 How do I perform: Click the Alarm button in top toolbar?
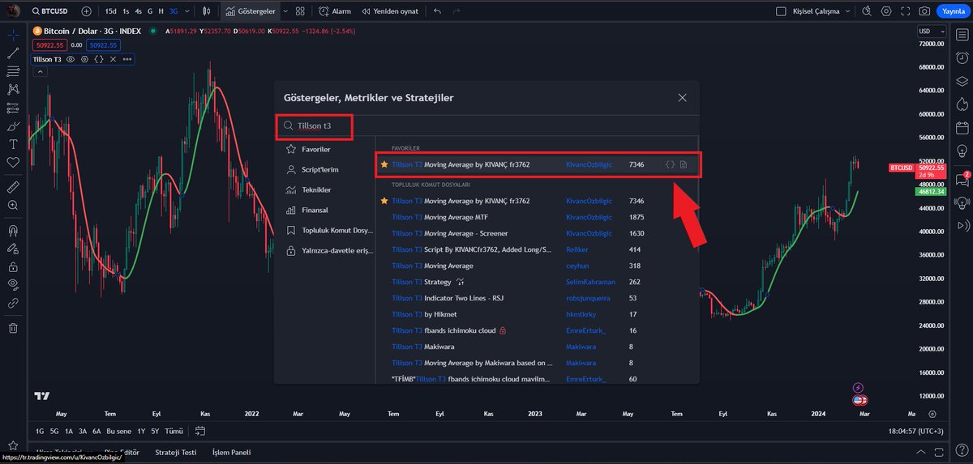click(x=335, y=11)
